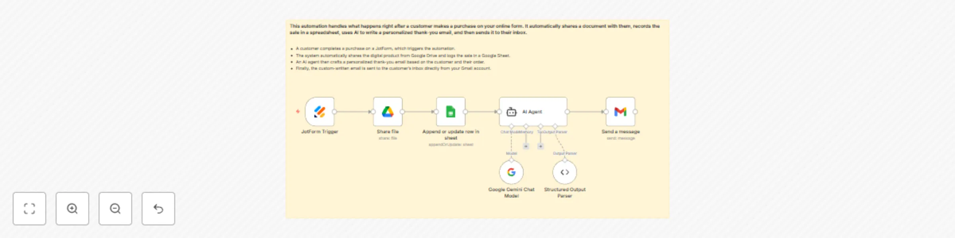Click the JotForm Trigger output connector dot
Image resolution: width=955 pixels, height=238 pixels.
point(335,112)
